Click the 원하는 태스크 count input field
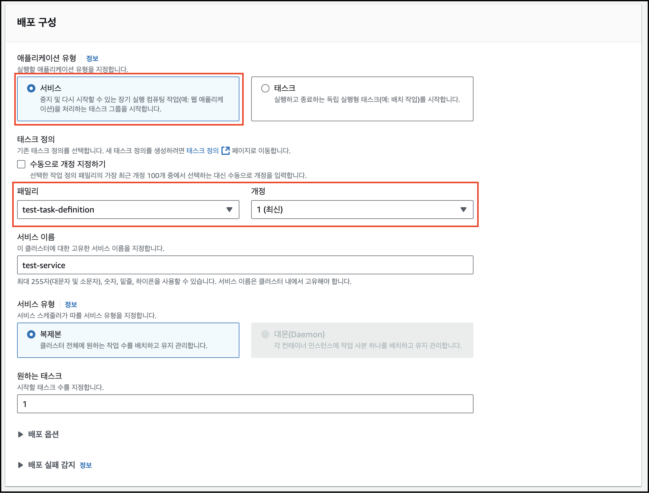 click(x=245, y=404)
